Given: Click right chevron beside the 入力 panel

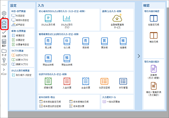Looking at the screenshot, I should pyautogui.click(x=139, y=56).
